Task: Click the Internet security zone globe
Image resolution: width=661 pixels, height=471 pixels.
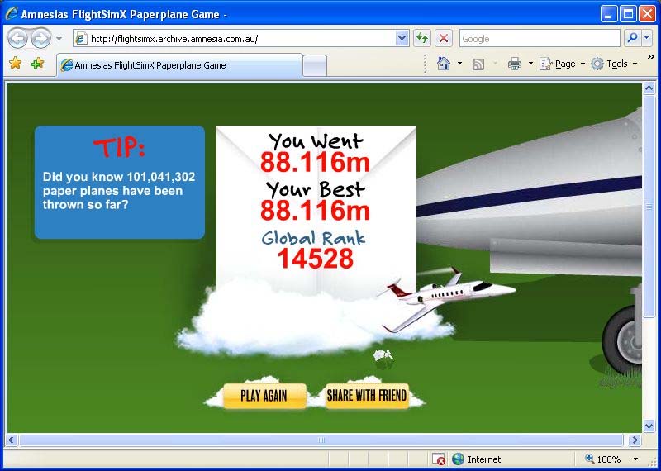Action: point(458,459)
